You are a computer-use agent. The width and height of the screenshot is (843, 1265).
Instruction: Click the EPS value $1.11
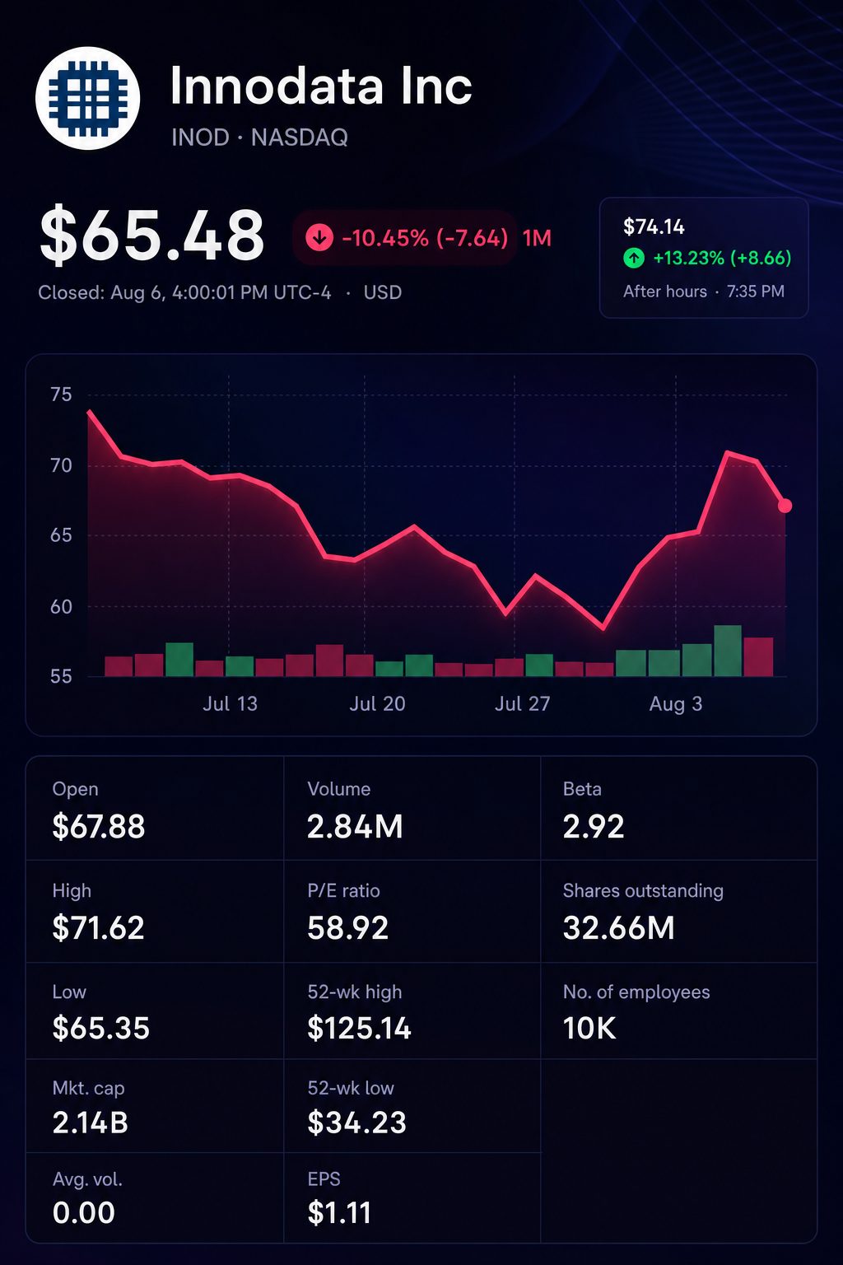(x=339, y=1213)
